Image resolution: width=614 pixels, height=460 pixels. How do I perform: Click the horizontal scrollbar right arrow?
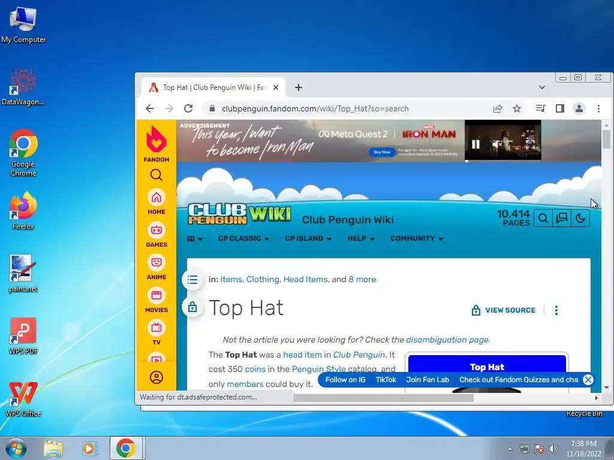(596, 398)
